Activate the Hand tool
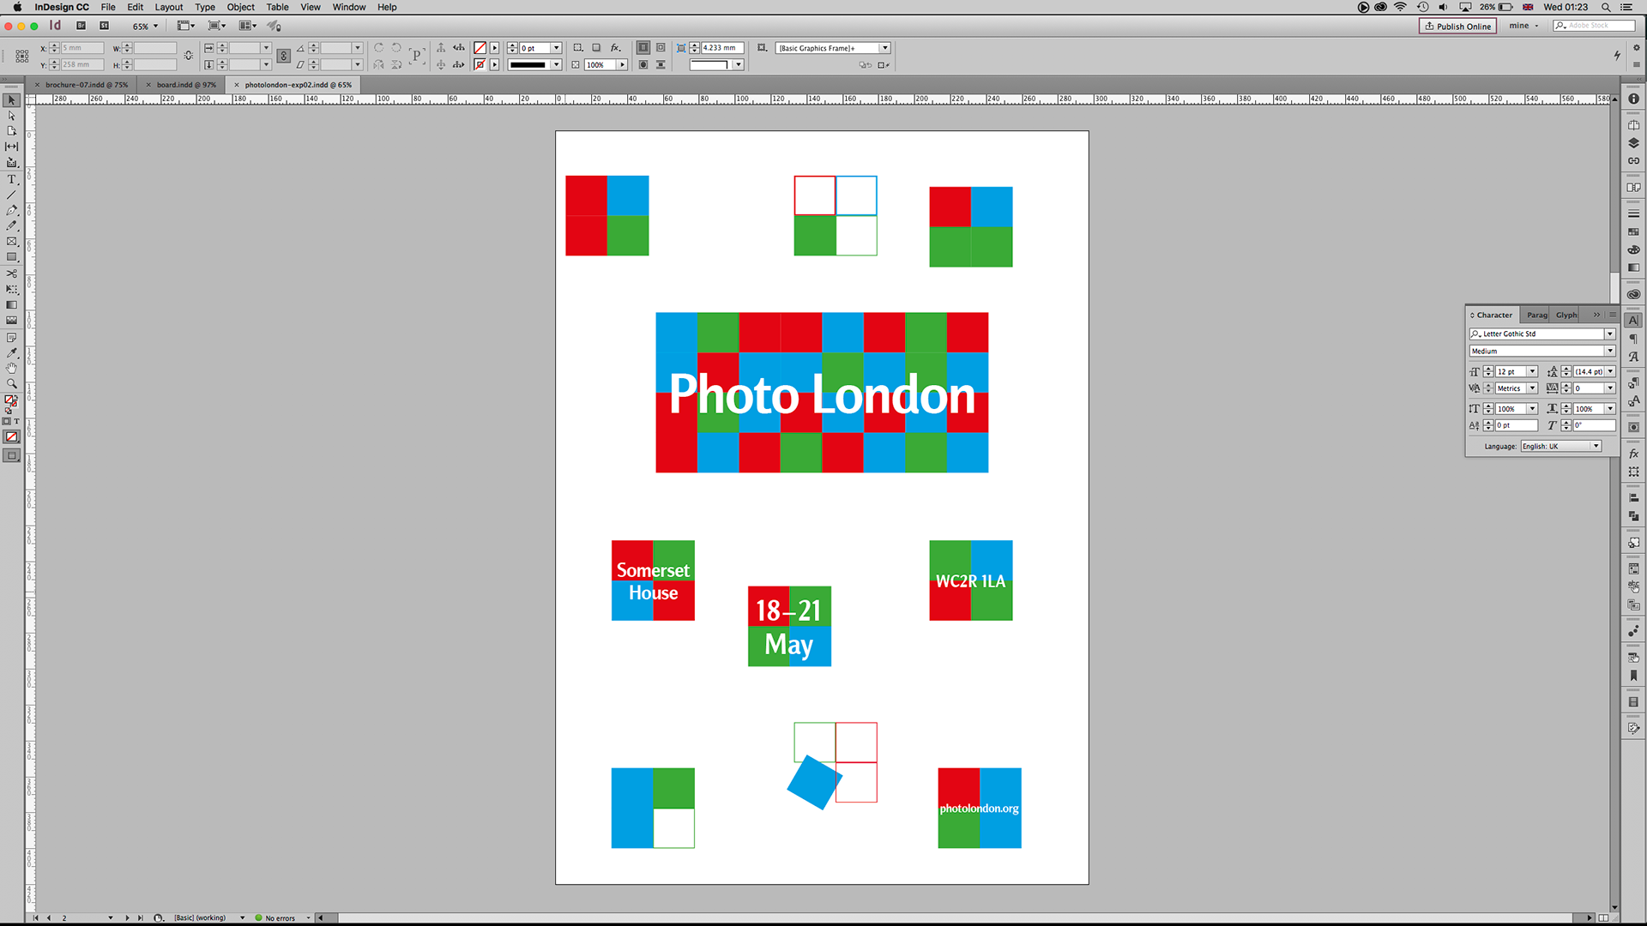This screenshot has height=926, width=1647. tap(12, 368)
